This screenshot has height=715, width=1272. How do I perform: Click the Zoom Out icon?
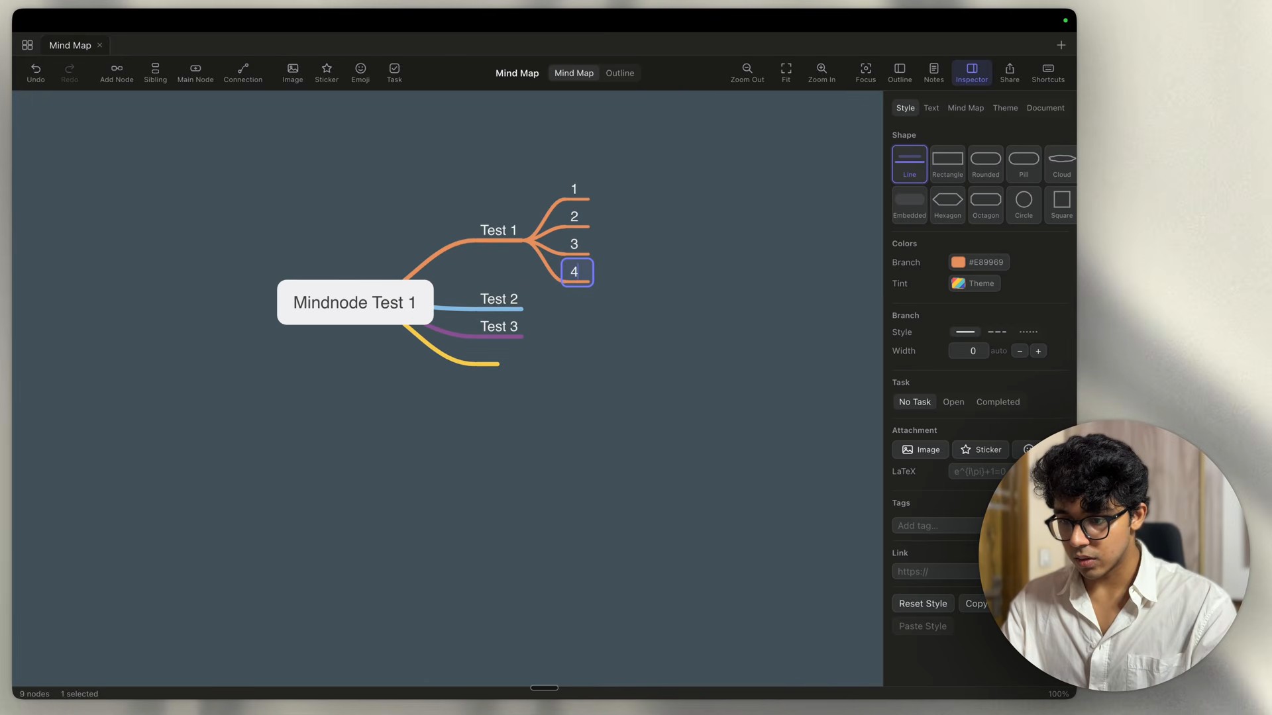747,73
